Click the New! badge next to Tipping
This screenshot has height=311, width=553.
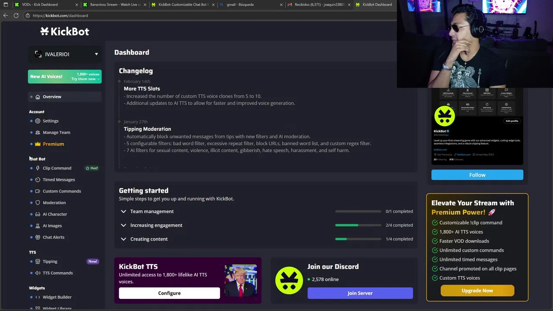(x=93, y=261)
